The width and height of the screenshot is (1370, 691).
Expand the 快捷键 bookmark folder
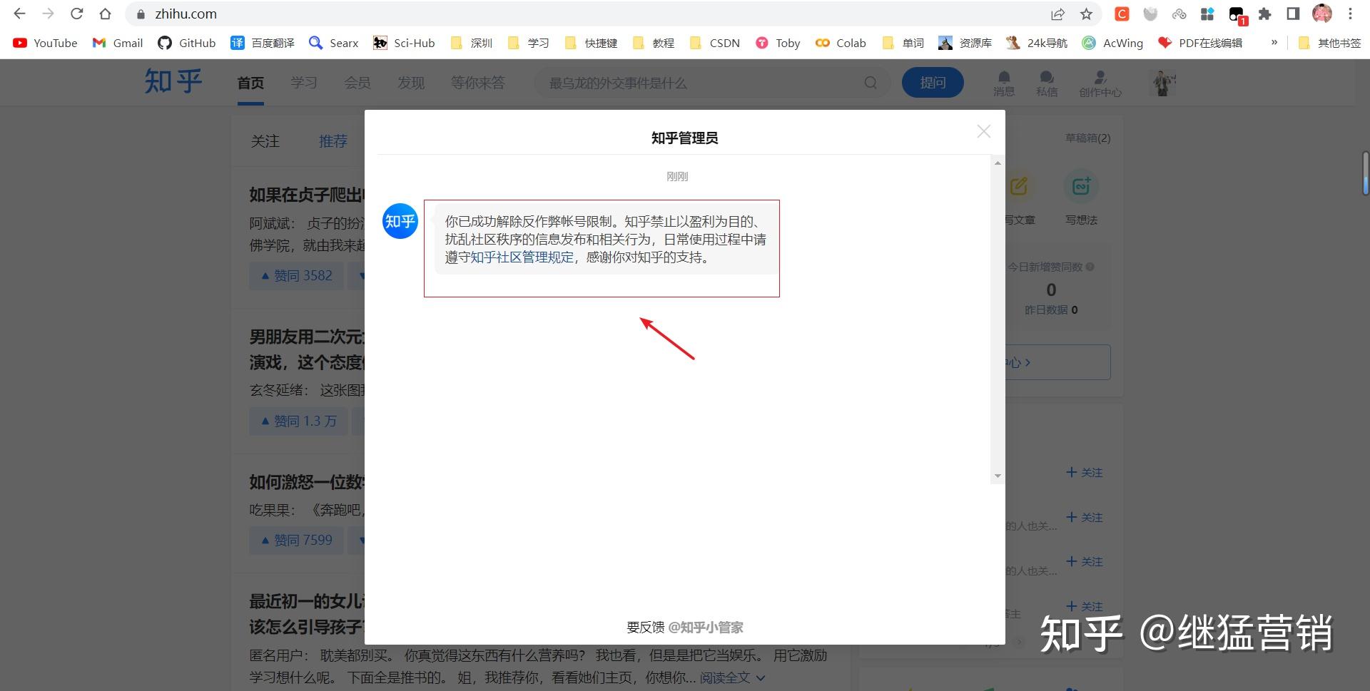coord(591,43)
